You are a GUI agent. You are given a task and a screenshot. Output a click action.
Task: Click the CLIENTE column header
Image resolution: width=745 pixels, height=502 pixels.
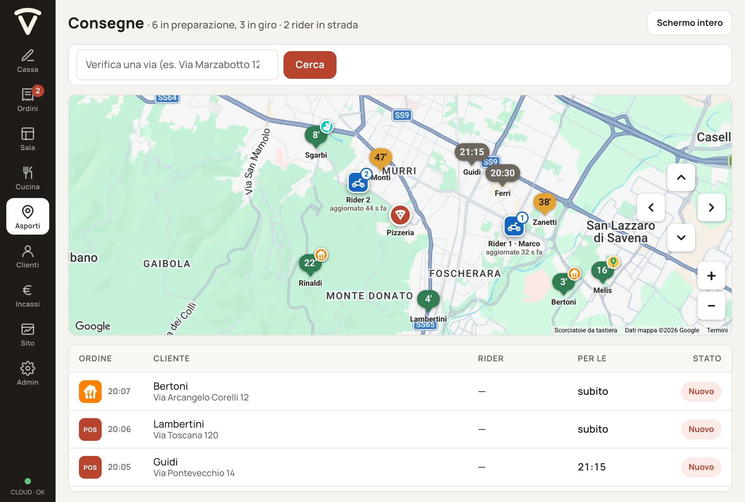[x=171, y=359]
